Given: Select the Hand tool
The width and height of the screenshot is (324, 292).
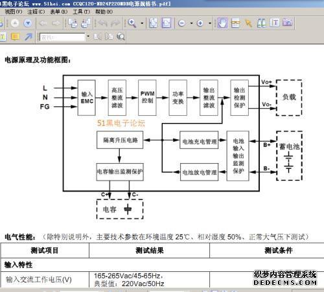Looking at the screenshot, I should (x=222, y=23).
